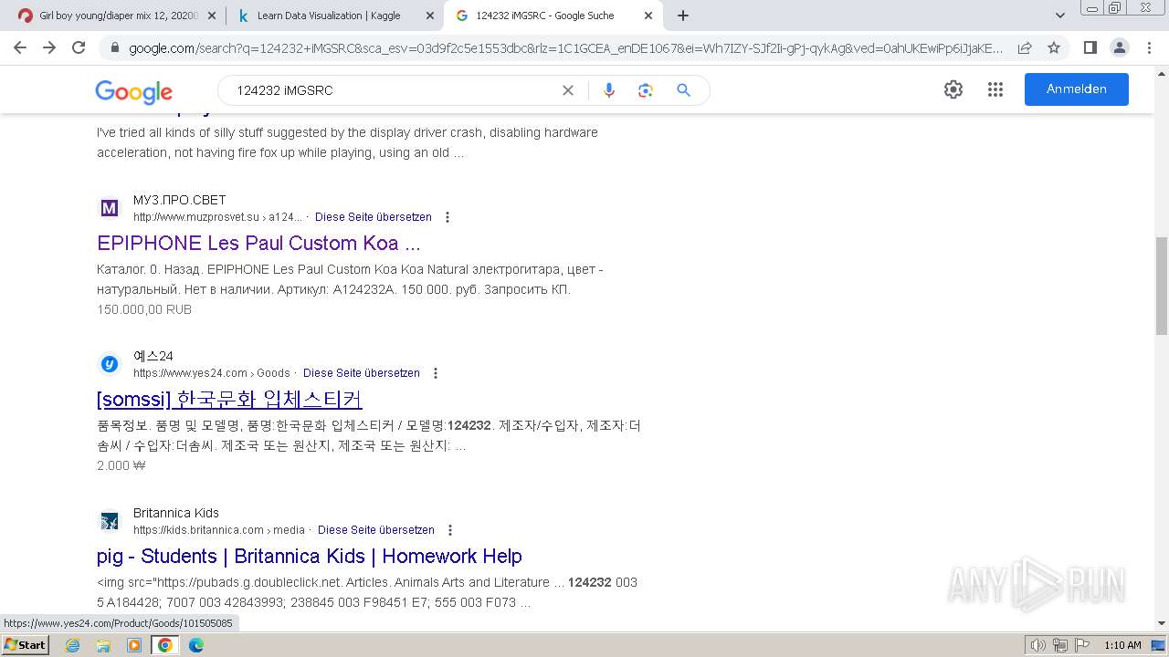The image size is (1169, 657).
Task: Open media player from taskbar
Action: point(134,645)
